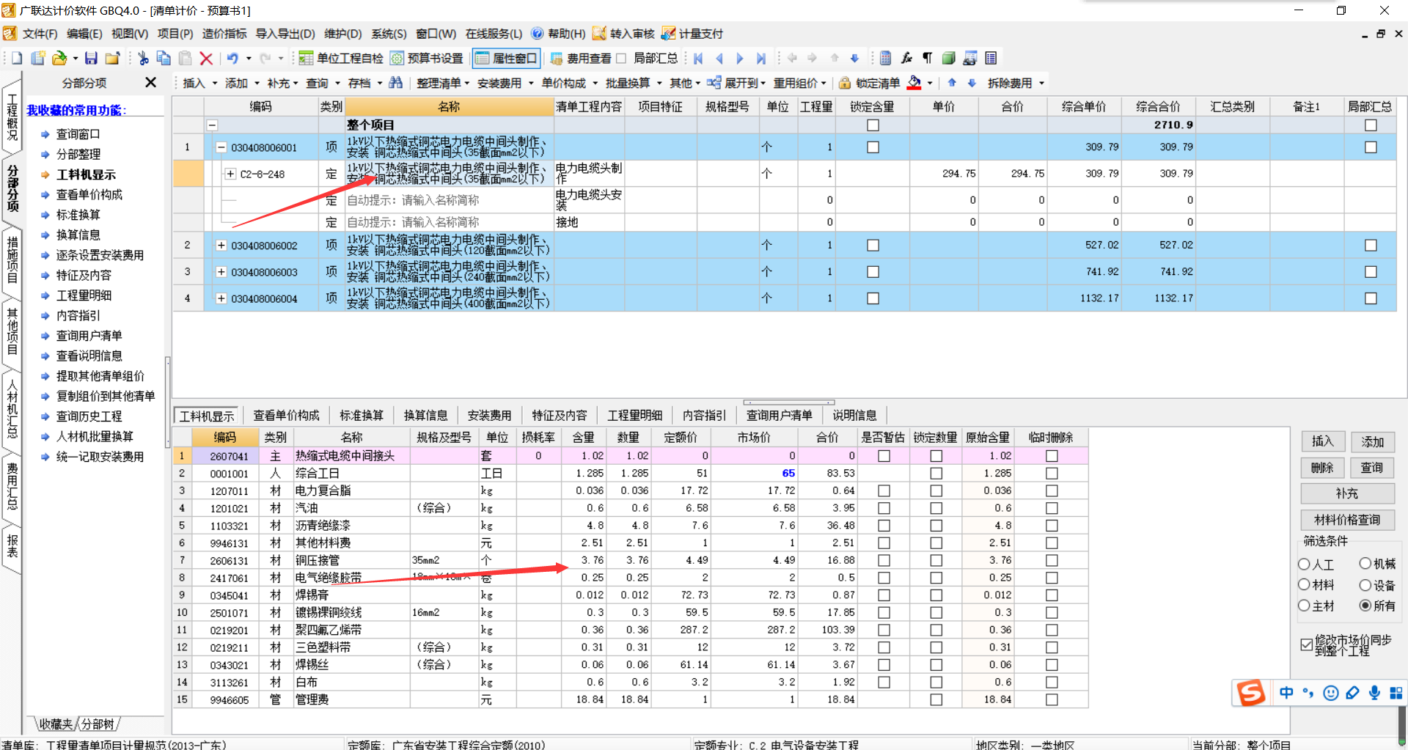
Task: Switch to the 说明信息 tab
Action: point(854,416)
